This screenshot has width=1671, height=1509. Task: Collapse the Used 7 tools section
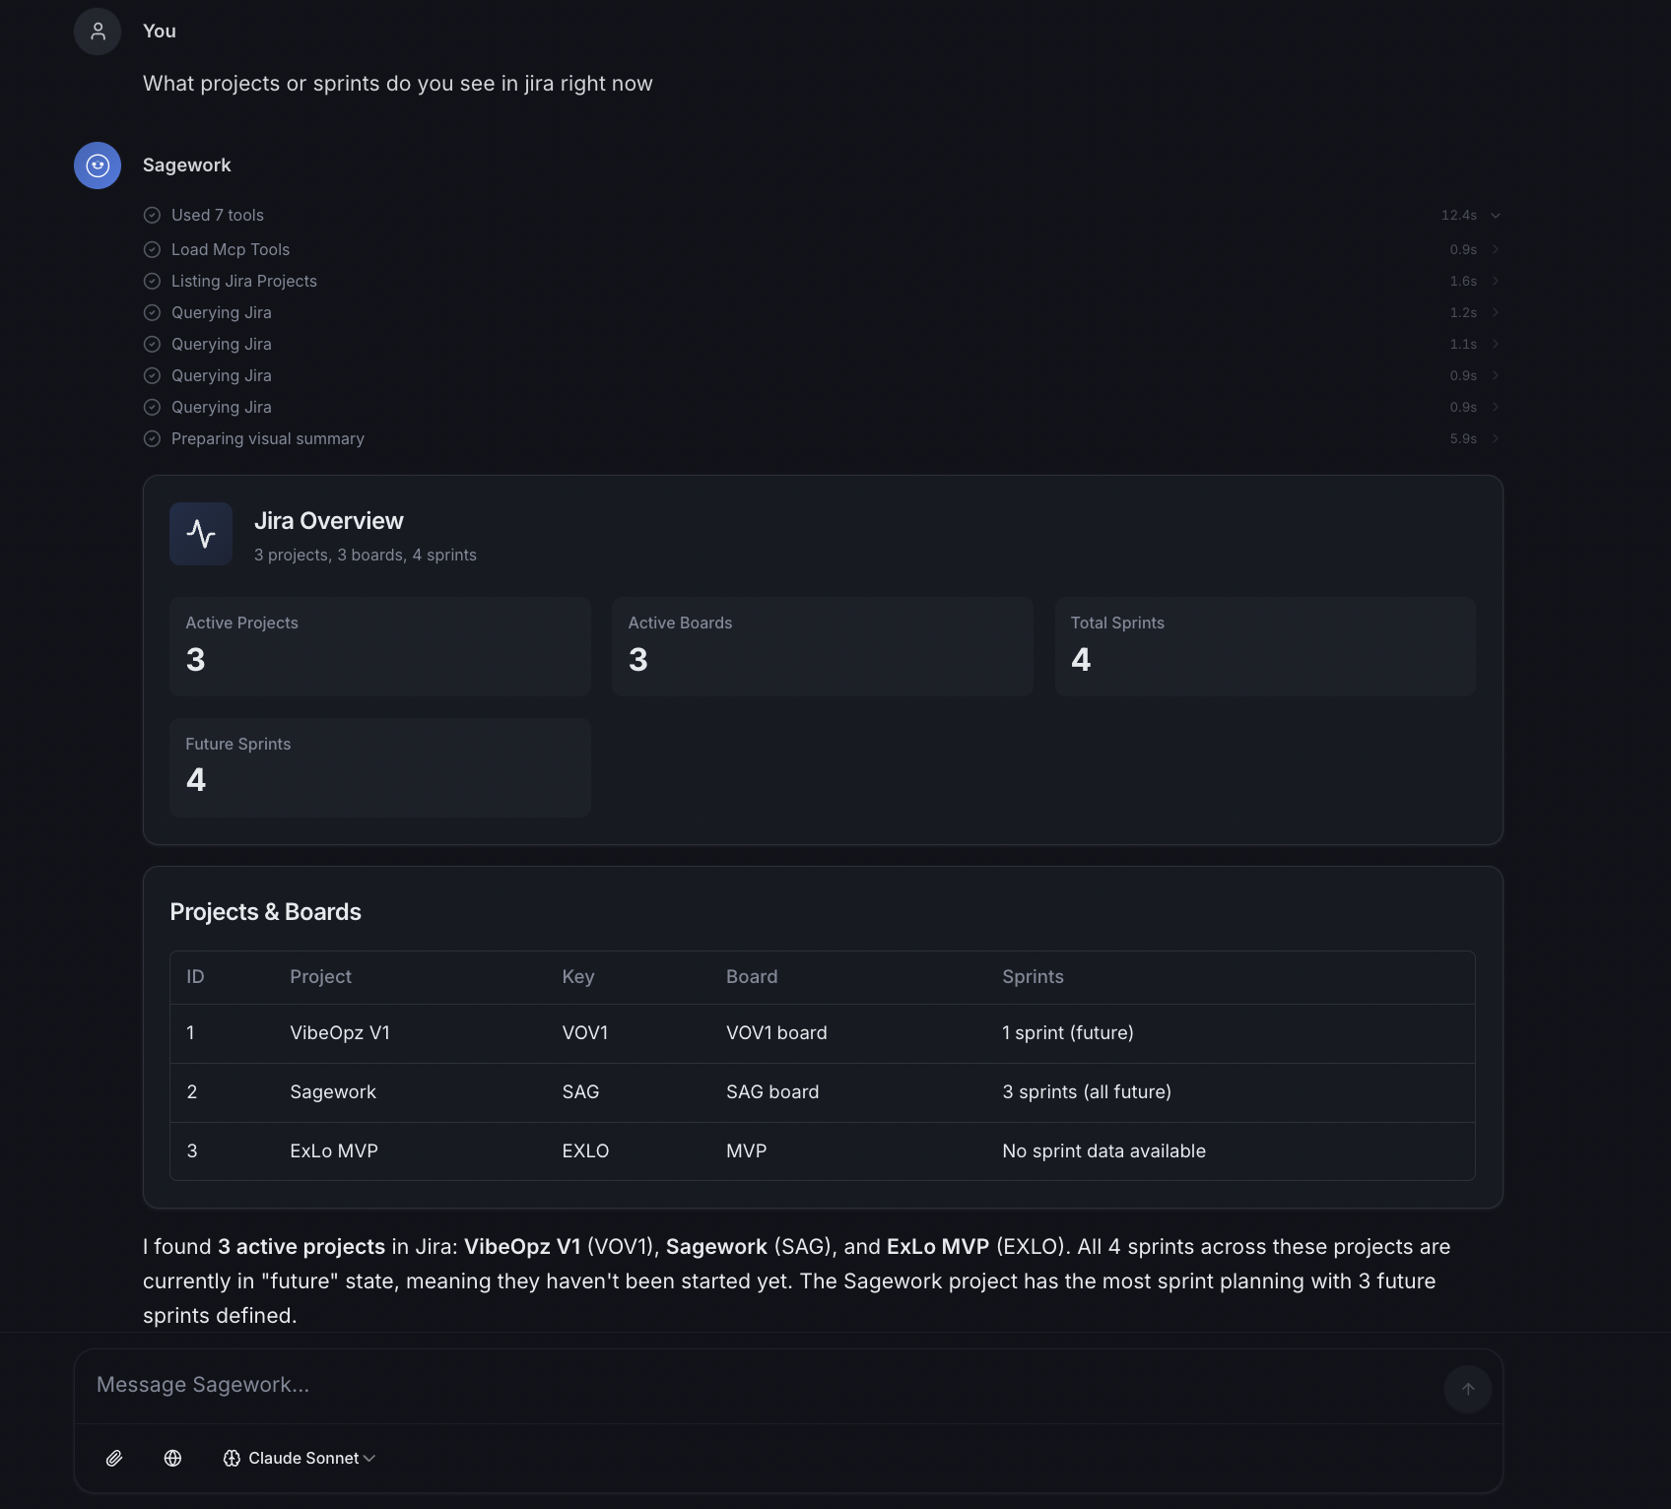coord(1495,215)
